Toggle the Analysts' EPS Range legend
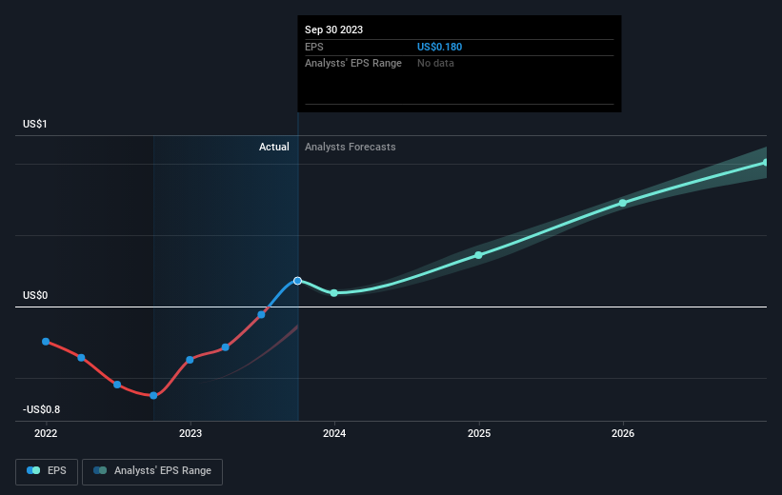The width and height of the screenshot is (782, 495). coord(152,471)
